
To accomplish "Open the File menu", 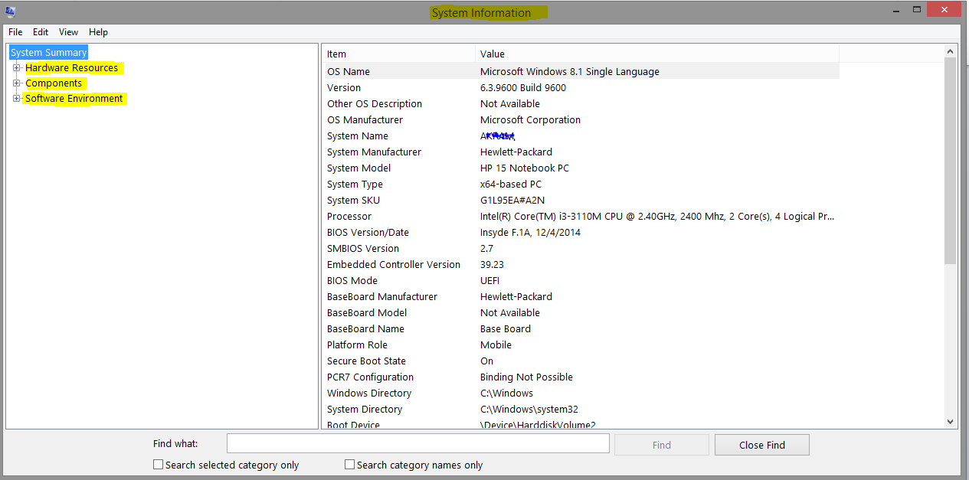I will coord(15,32).
